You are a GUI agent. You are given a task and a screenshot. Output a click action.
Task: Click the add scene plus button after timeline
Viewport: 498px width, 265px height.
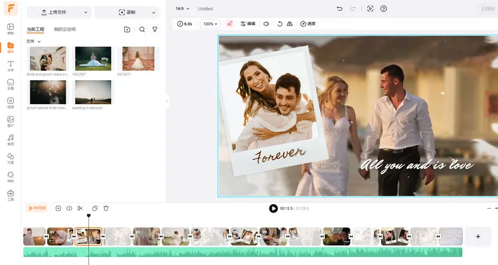(477, 237)
